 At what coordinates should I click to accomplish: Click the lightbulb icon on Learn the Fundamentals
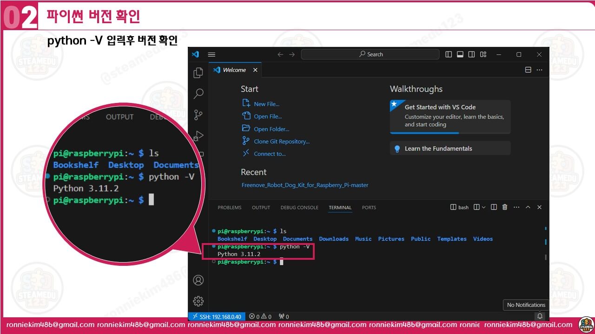(397, 149)
